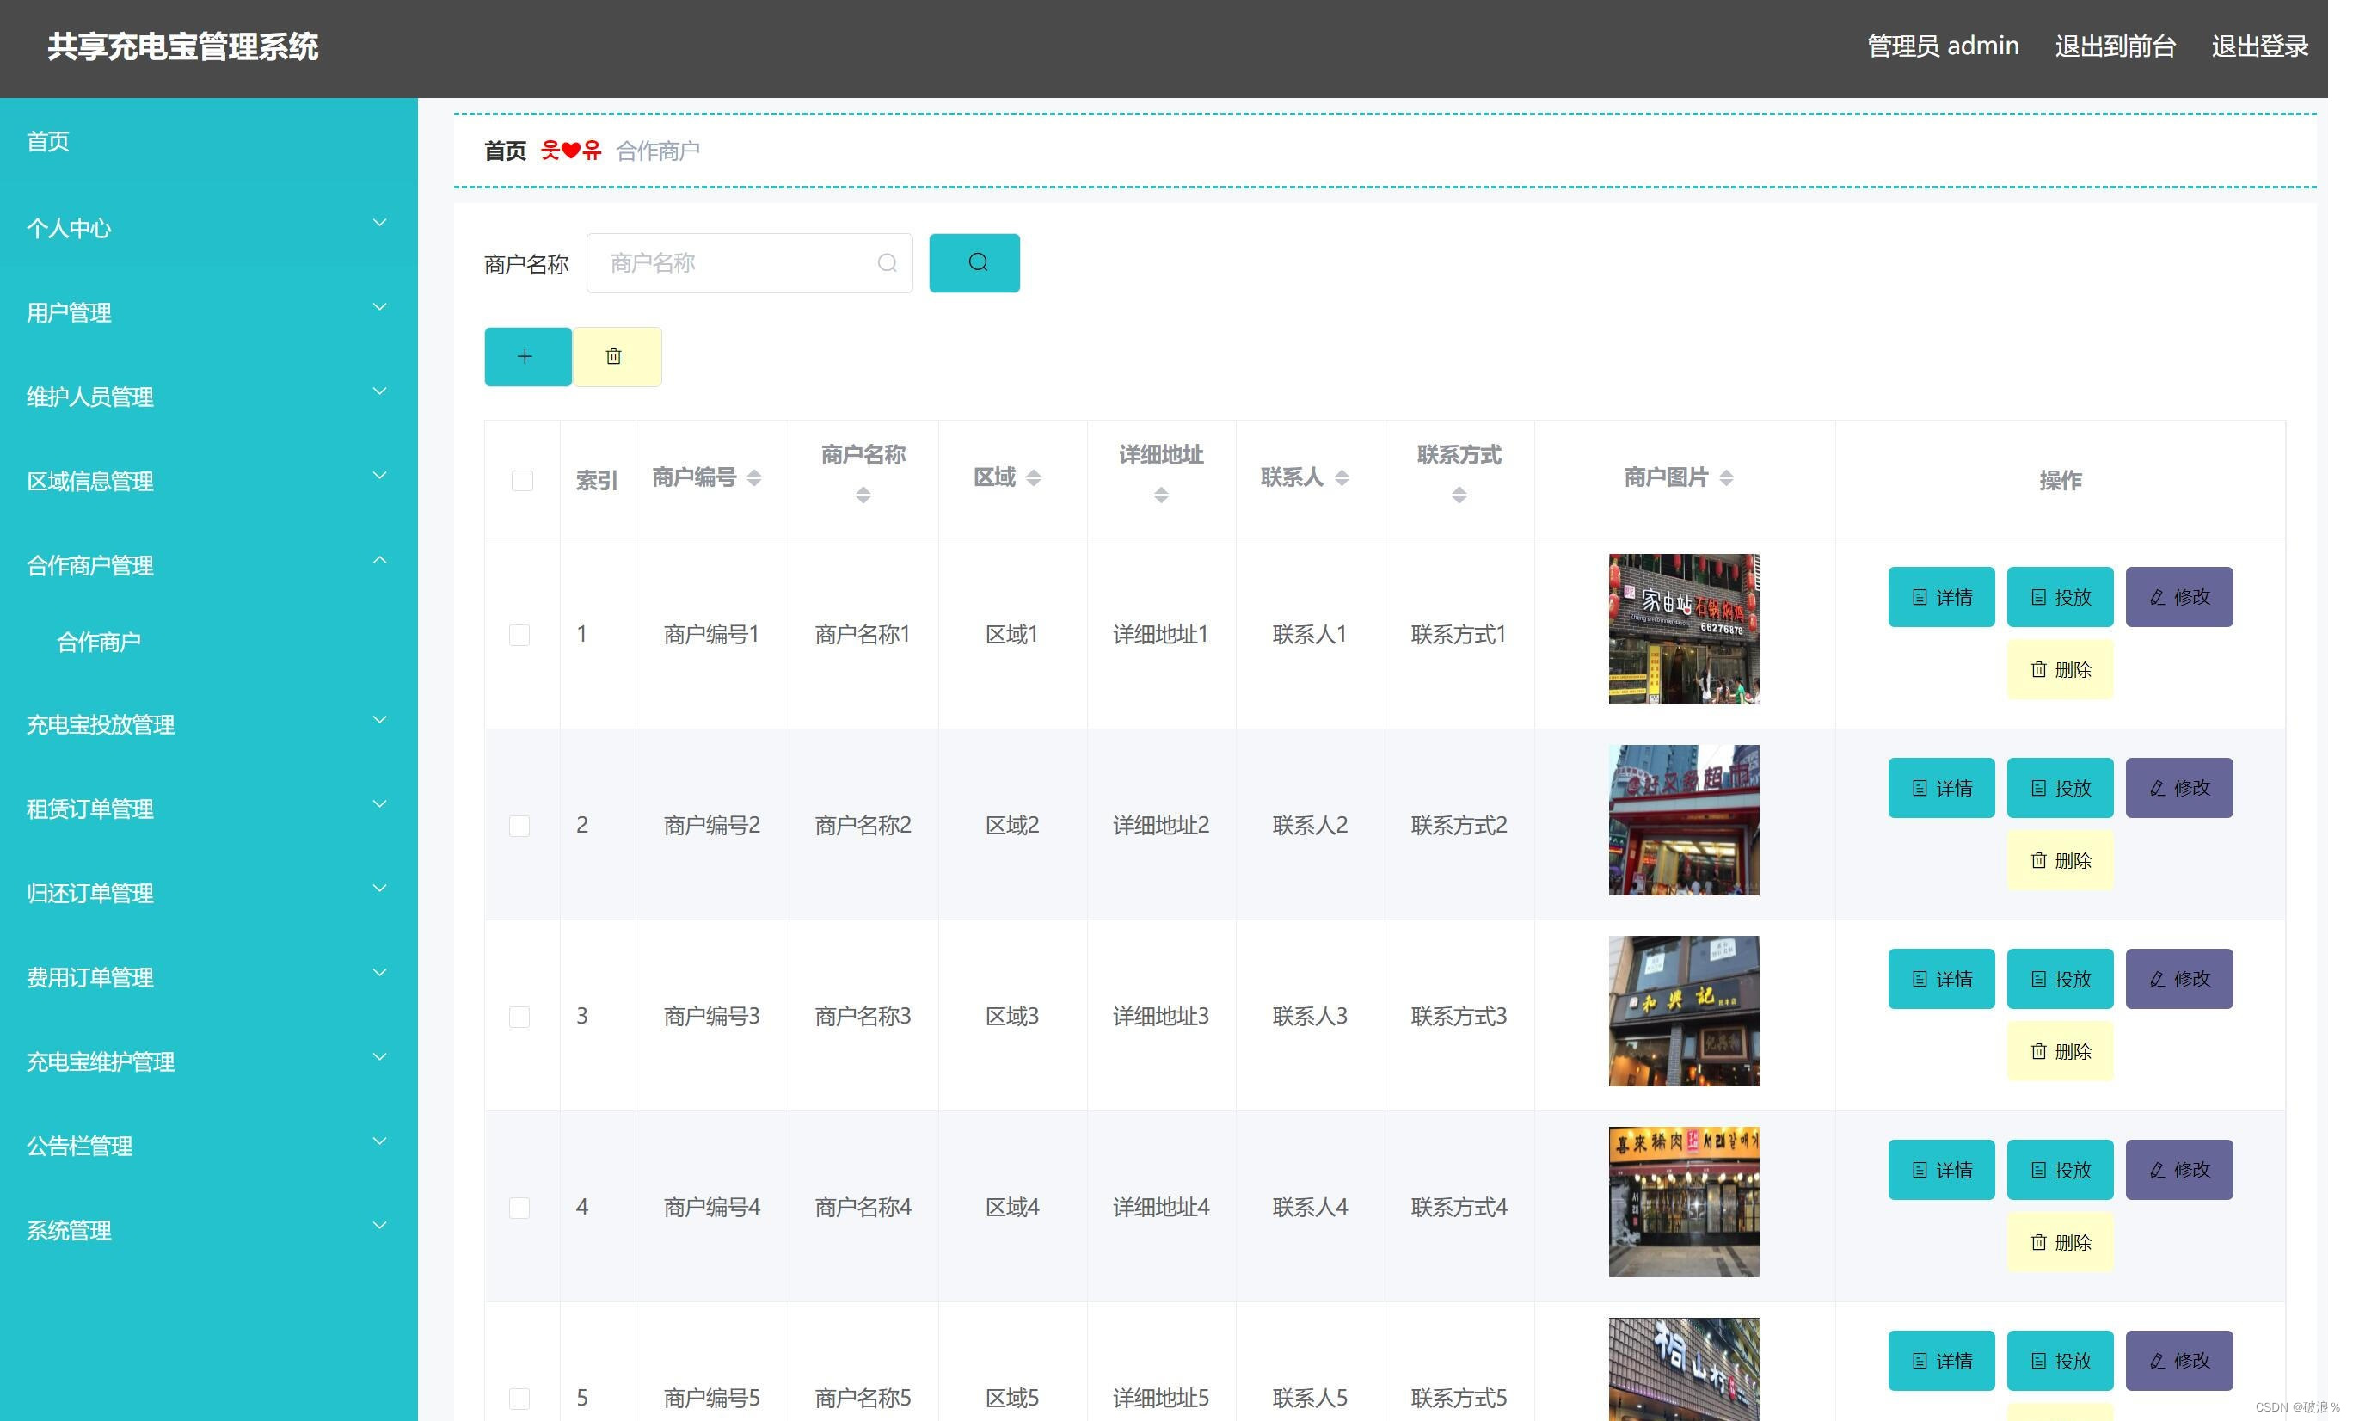The height and width of the screenshot is (1421, 2353).
Task: Expand the 系统管理 sidebar menu
Action: [x=208, y=1230]
